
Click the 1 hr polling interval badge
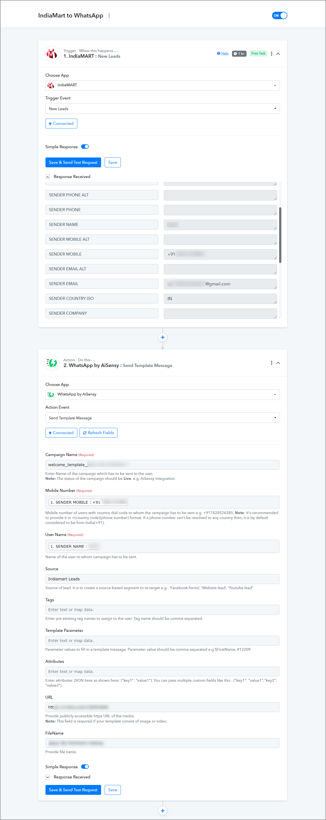(x=239, y=53)
